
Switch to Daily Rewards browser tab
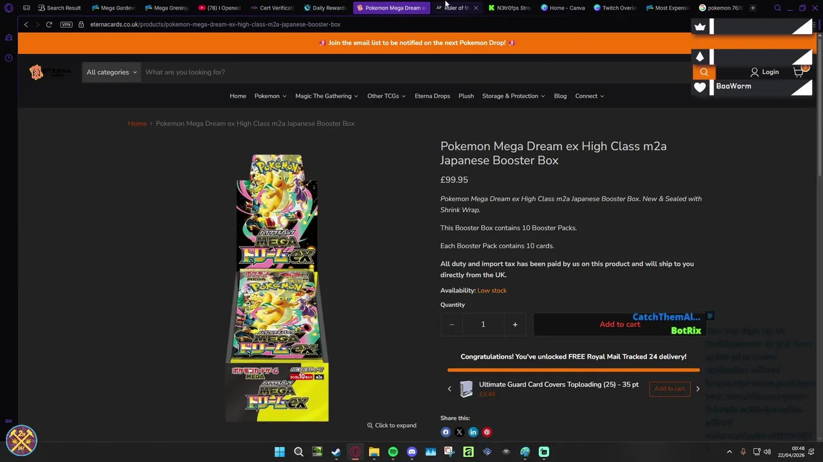pos(325,8)
